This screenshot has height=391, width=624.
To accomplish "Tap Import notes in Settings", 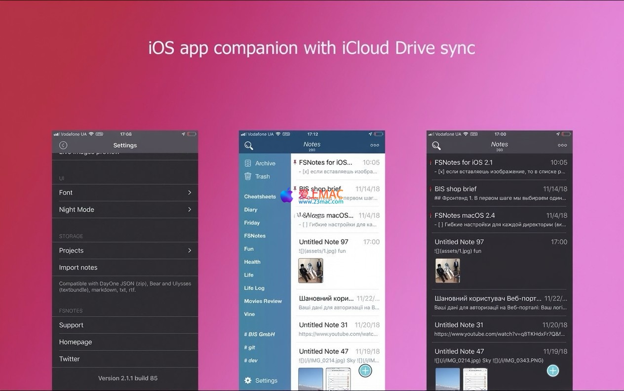I will point(78,268).
